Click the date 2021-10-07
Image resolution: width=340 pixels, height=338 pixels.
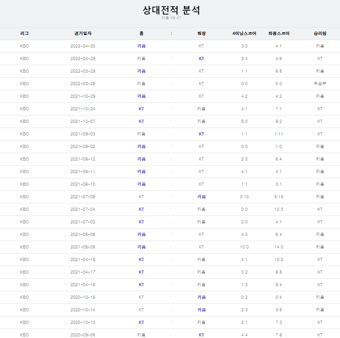83,122
